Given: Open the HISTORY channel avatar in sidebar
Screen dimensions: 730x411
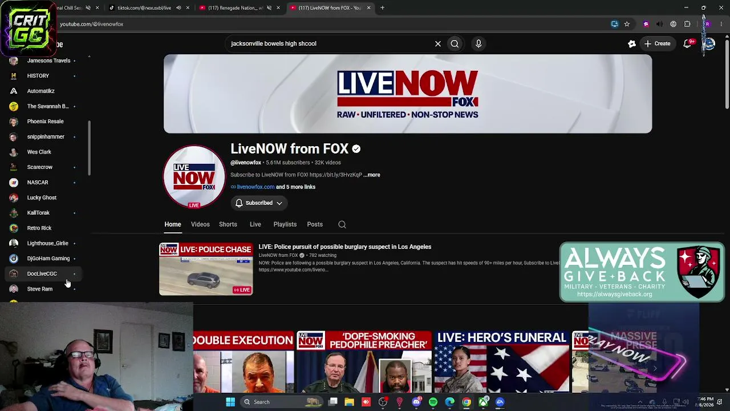Looking at the screenshot, I should [14, 76].
